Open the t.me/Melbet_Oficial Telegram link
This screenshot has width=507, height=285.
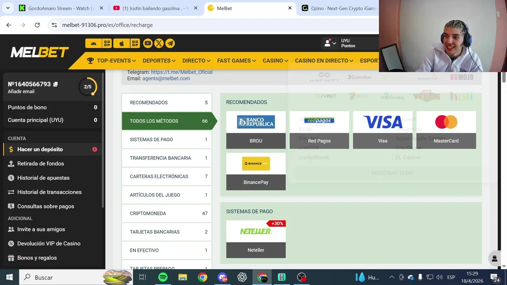click(x=182, y=72)
